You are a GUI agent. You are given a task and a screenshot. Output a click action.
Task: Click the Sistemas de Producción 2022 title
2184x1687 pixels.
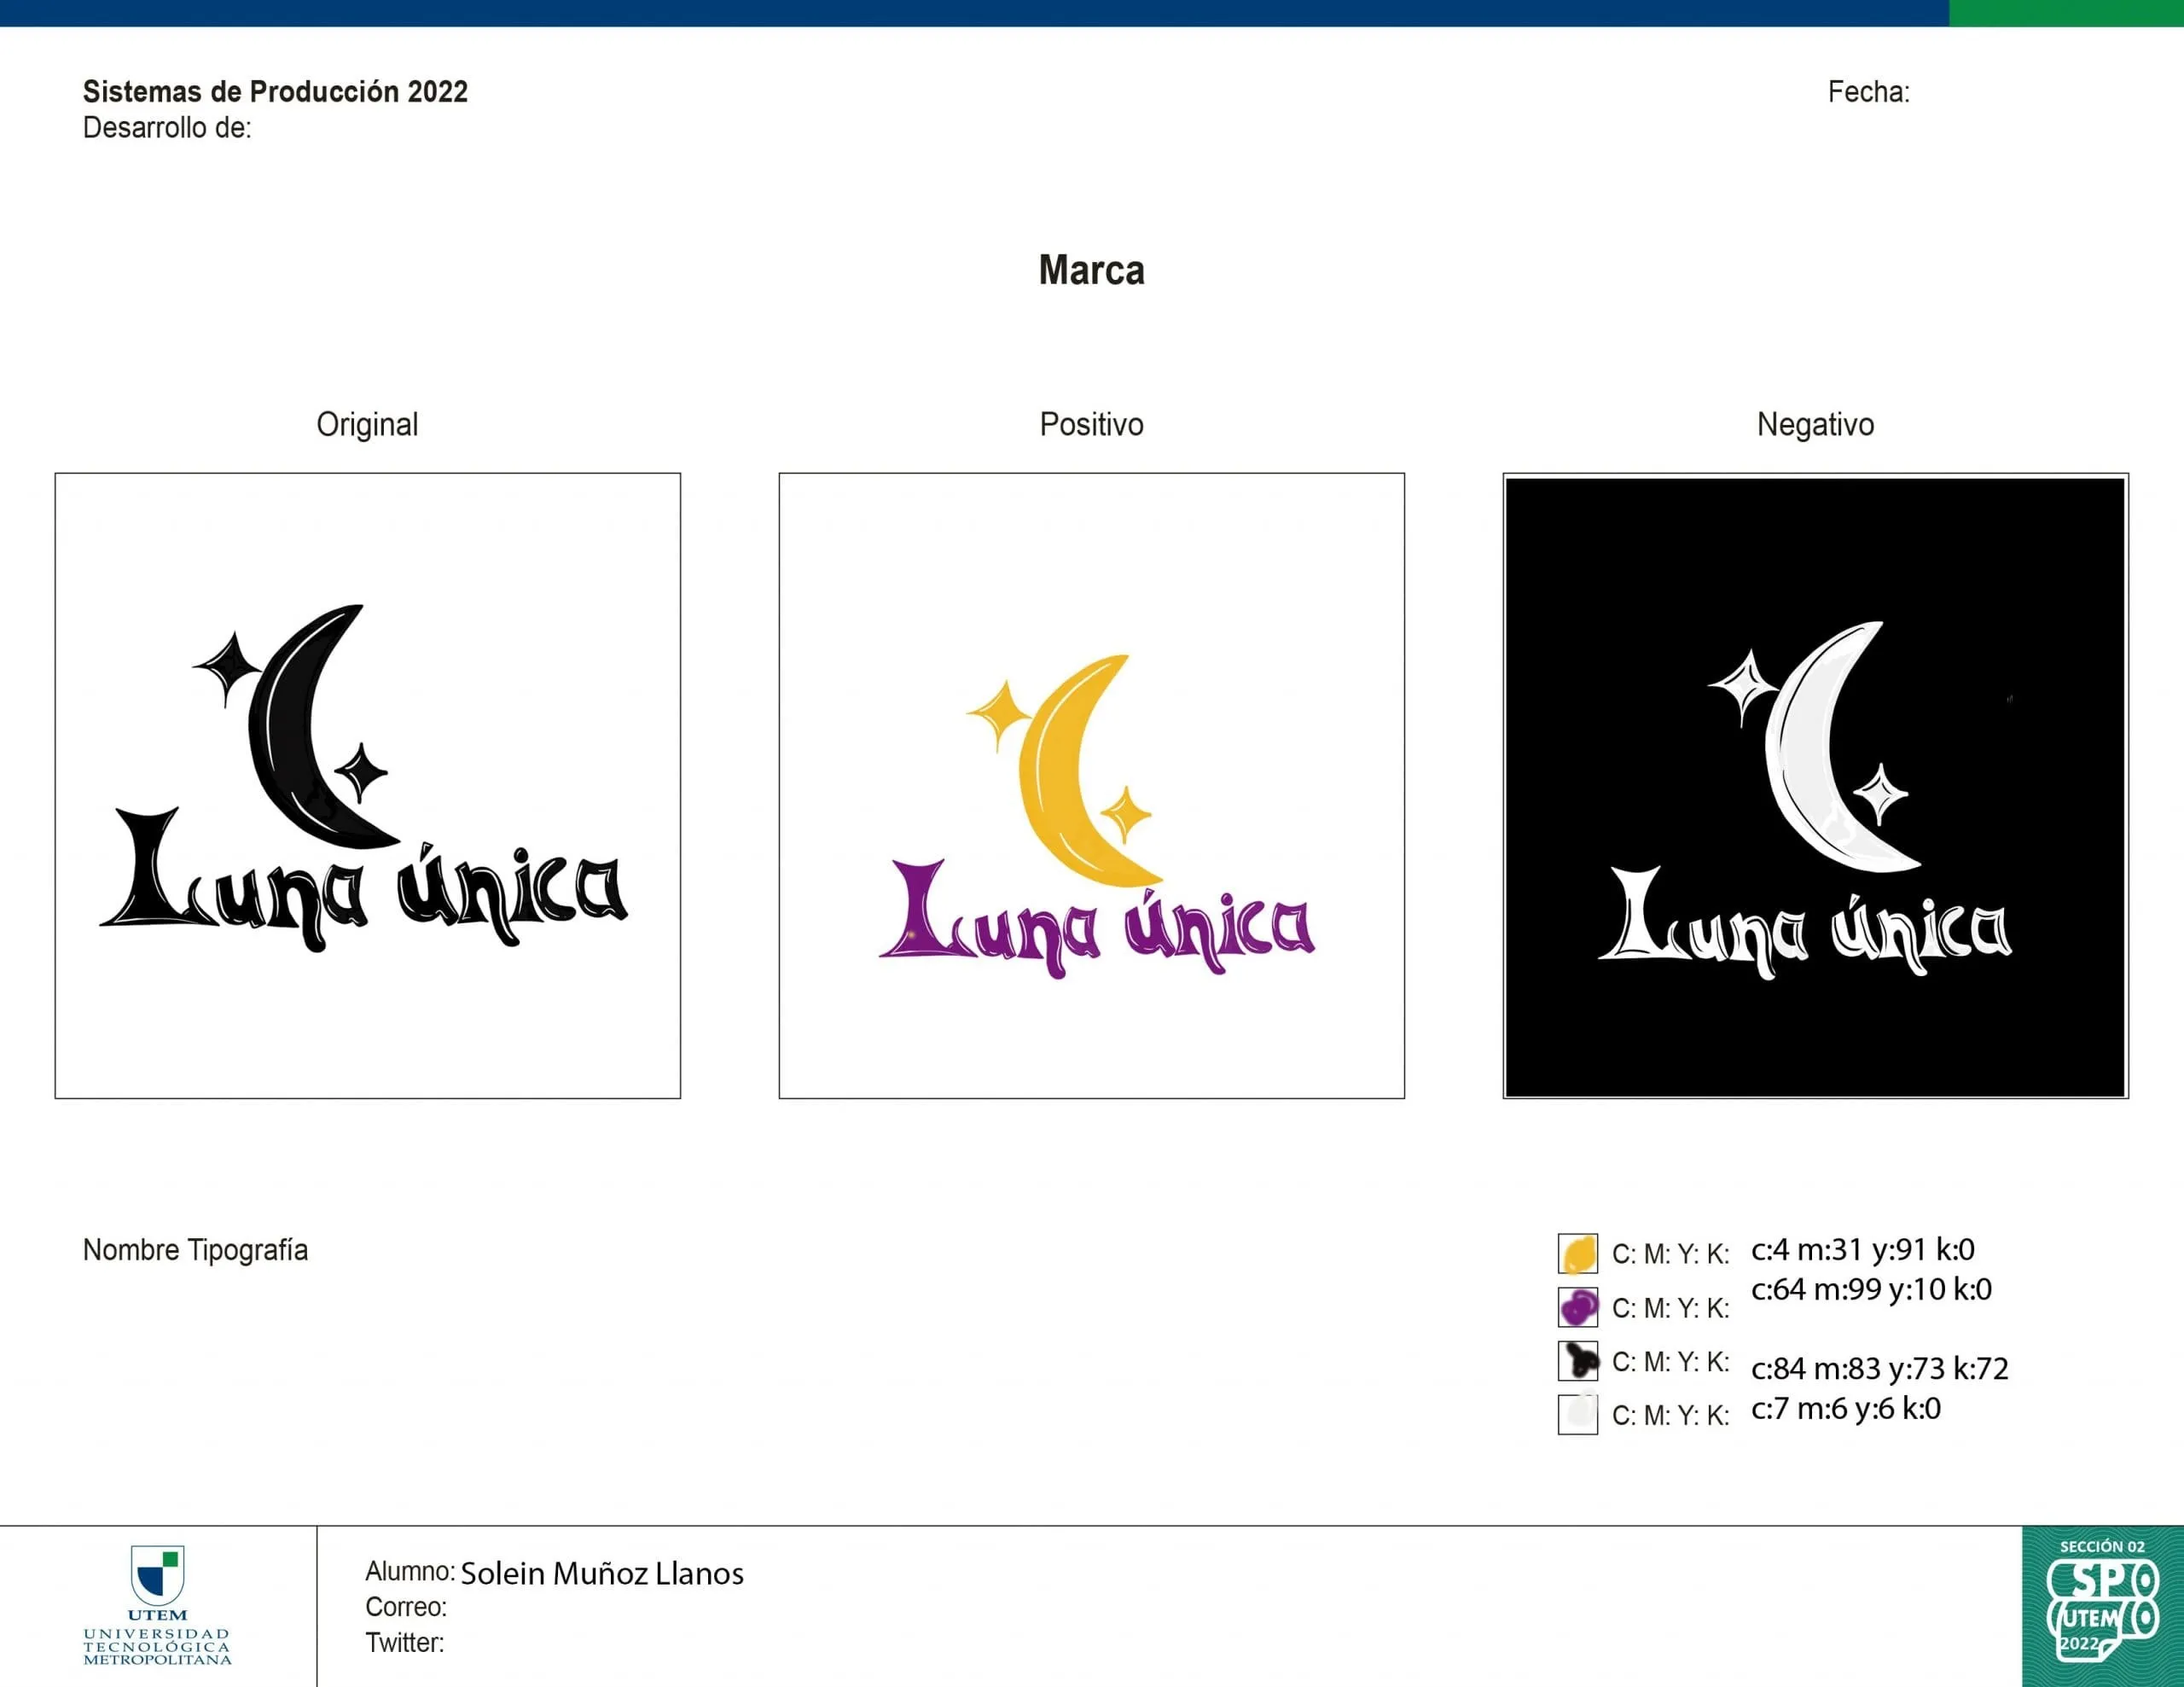pos(275,92)
